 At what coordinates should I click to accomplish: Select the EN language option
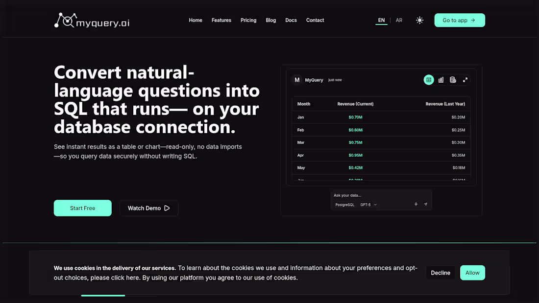point(381,20)
